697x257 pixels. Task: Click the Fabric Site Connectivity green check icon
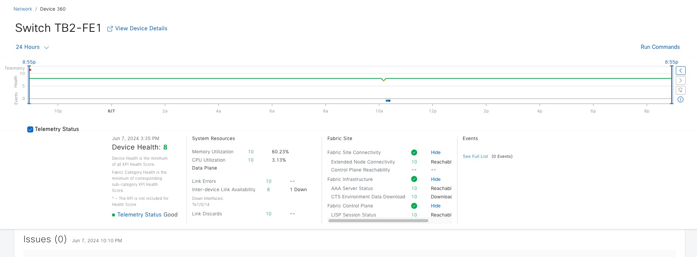point(414,153)
